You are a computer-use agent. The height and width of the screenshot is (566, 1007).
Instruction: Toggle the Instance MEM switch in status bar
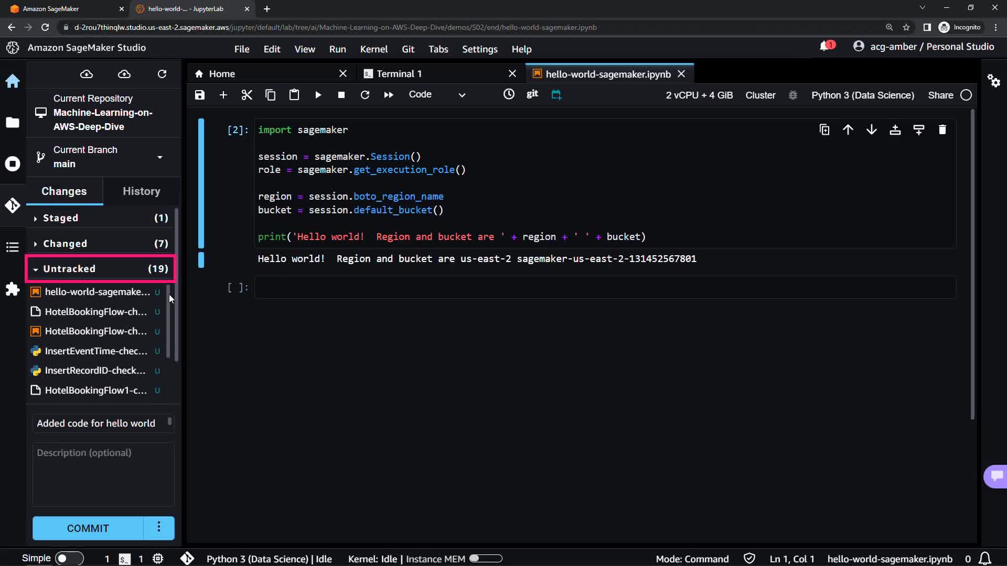pyautogui.click(x=486, y=559)
